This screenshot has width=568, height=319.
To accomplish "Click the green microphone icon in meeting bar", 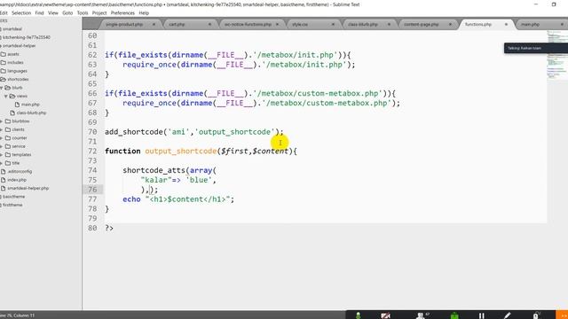I will 358,315.
